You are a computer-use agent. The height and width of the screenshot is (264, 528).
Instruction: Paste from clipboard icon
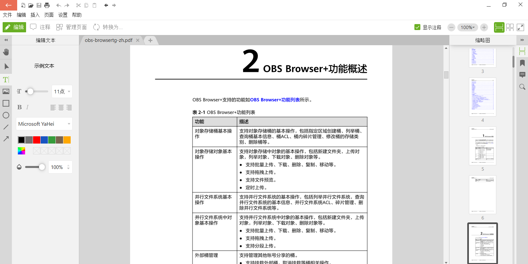[x=94, y=5]
